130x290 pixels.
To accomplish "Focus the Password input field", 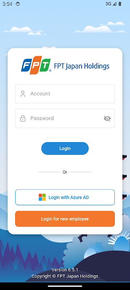I will [65, 119].
